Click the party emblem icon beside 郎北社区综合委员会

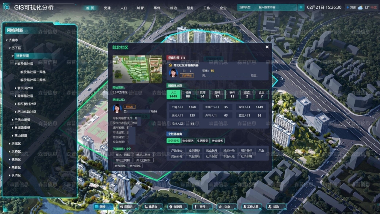(170, 65)
